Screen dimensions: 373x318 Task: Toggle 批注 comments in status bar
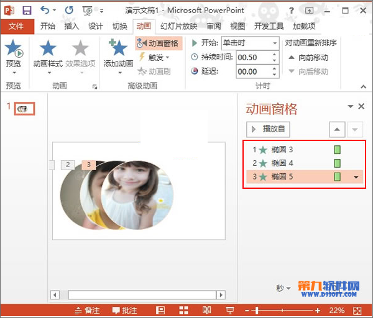(x=125, y=311)
